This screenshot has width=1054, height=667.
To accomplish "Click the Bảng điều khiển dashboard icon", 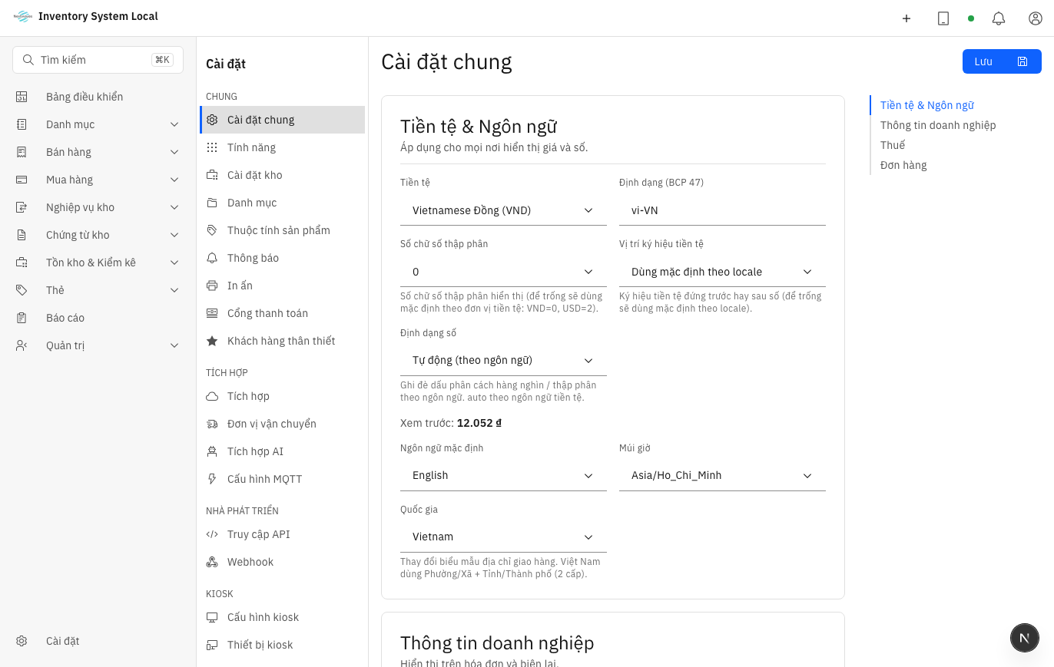I will (x=22, y=97).
